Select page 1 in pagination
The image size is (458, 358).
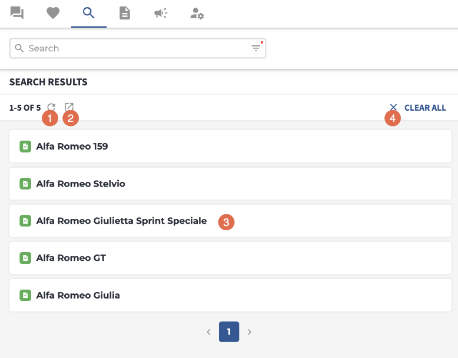coord(229,332)
